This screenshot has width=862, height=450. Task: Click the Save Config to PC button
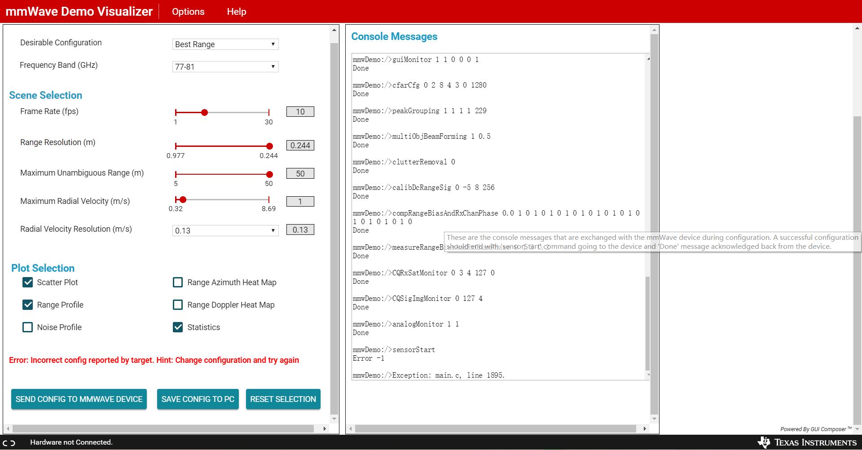pyautogui.click(x=198, y=399)
